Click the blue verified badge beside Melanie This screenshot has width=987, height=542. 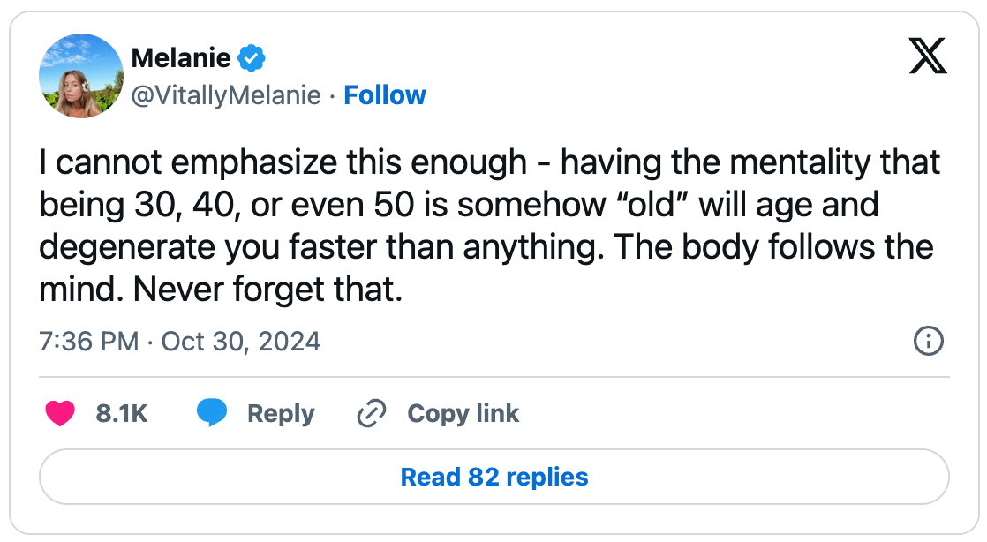pos(252,59)
